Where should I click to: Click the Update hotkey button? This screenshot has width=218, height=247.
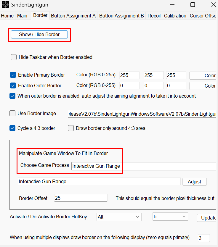tap(207, 218)
